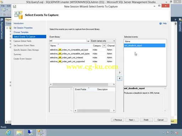Go to Set Session Event Filters page
The width and height of the screenshot is (182, 136).
pos(24,45)
